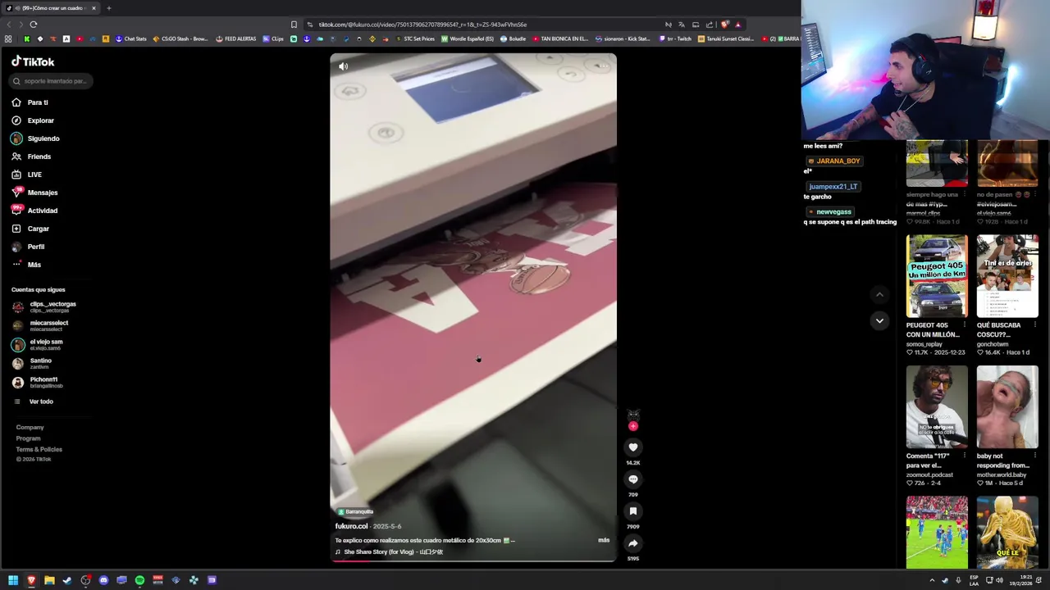Open the fukuro.col profile link

pos(351,526)
